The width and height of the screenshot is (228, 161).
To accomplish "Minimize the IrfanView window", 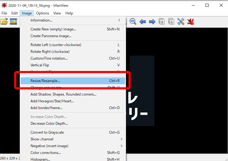I will [193, 5].
